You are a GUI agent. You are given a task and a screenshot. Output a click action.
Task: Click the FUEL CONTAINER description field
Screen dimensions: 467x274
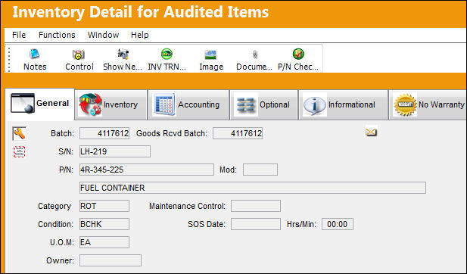point(253,188)
